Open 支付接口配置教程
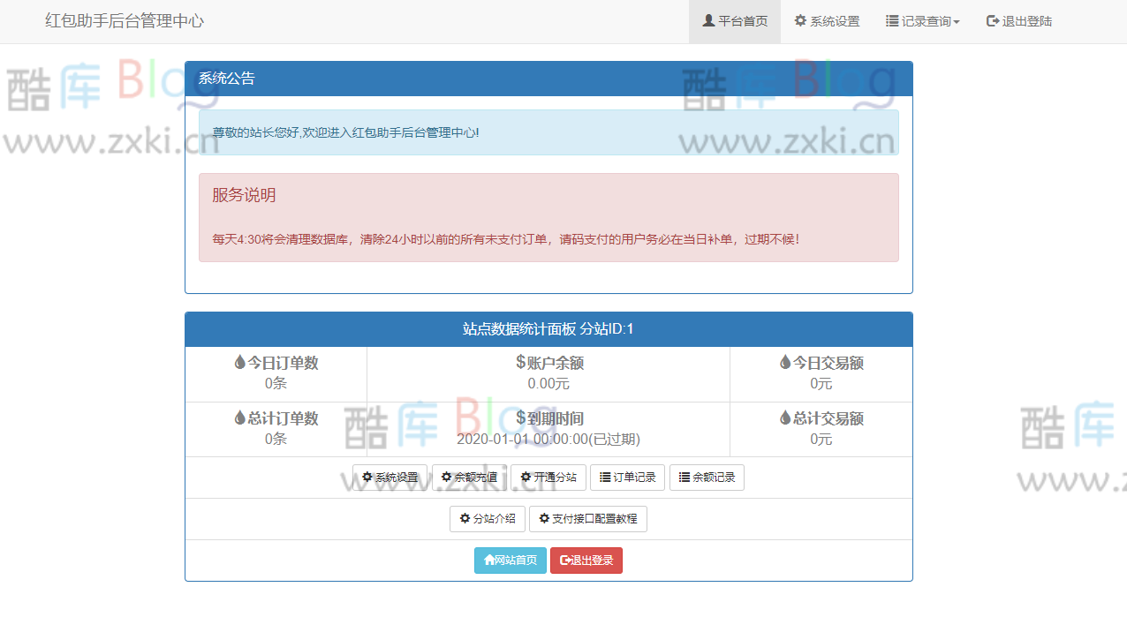The image size is (1127, 632). coord(588,518)
